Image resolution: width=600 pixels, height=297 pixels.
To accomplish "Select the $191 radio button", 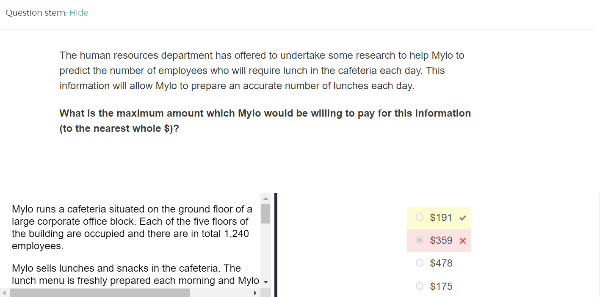I will tap(420, 218).
